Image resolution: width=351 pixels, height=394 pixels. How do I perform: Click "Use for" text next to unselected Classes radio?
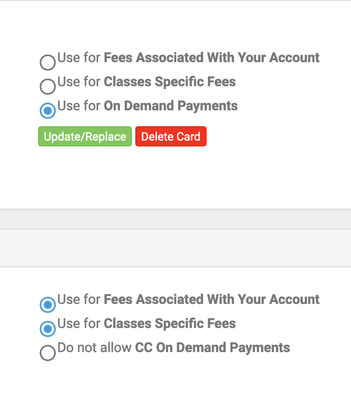point(79,82)
